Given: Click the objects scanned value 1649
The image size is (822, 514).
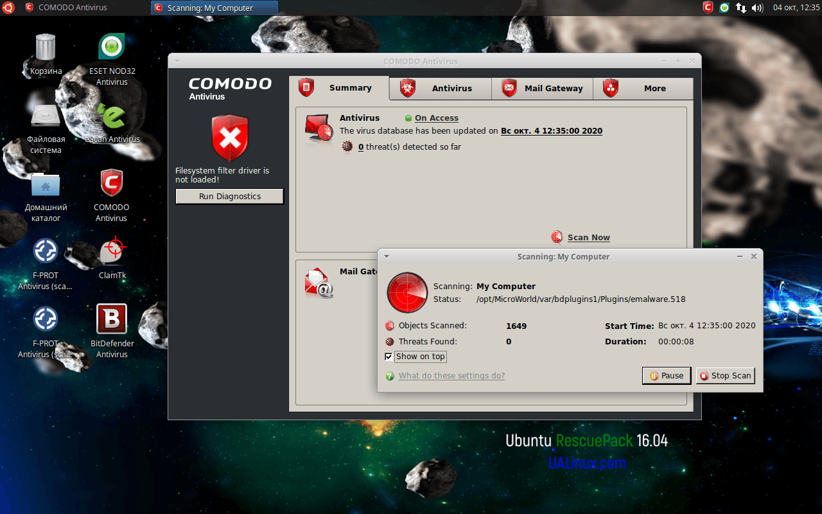Looking at the screenshot, I should (516, 326).
